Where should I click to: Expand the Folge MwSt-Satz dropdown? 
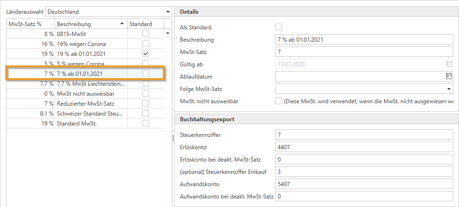tap(449, 89)
